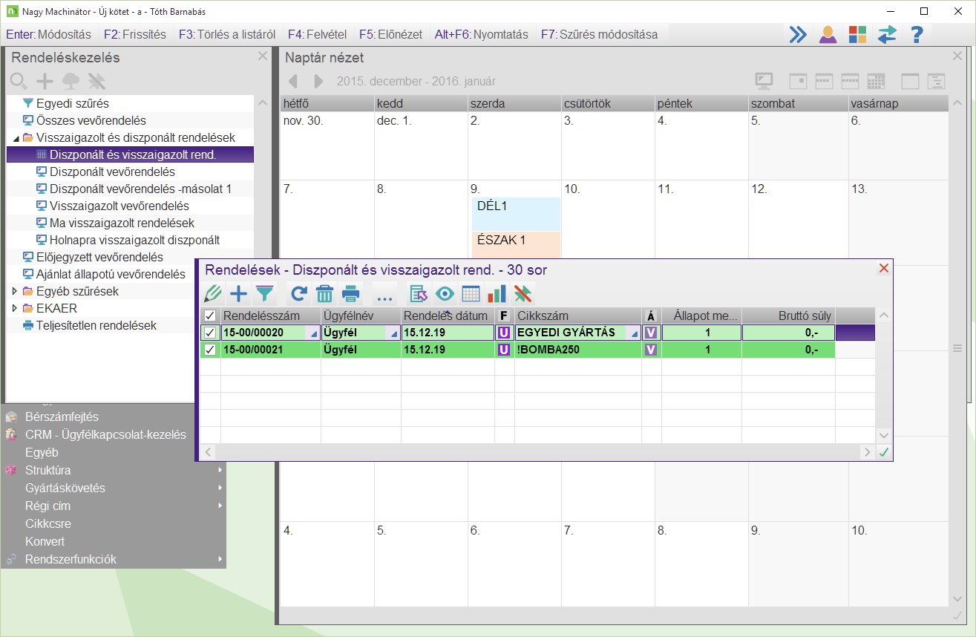The height and width of the screenshot is (637, 976).
Task: Click the purple cell ending row 15-00/00020
Action: [x=855, y=333]
